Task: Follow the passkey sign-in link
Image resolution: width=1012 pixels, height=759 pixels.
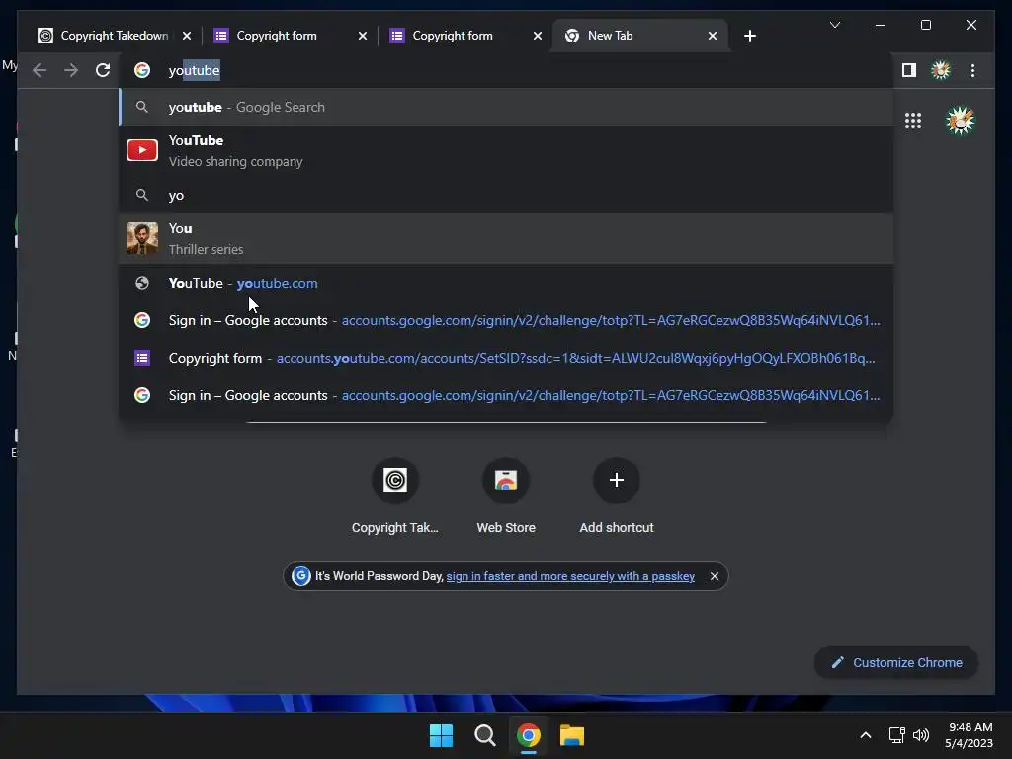Action: [x=570, y=576]
